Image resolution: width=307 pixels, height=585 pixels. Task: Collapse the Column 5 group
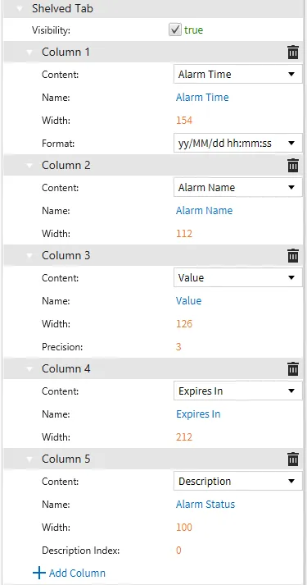(29, 459)
